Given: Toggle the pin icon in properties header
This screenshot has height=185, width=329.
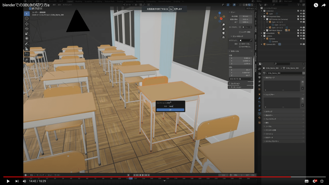Looking at the screenshot, I should coord(304,68).
